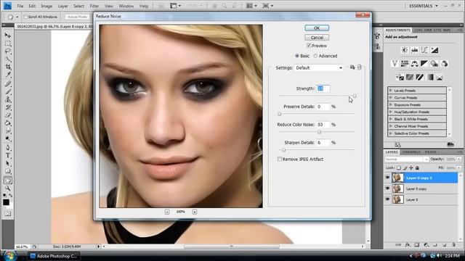Add a Channel Mixer adjustment
Image resolution: width=465 pixels, height=261 pixels.
(x=444, y=63)
